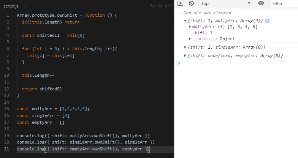The image size is (298, 158).
Task: Open the JavaScript language dropdown in the editor
Action: (162, 6)
